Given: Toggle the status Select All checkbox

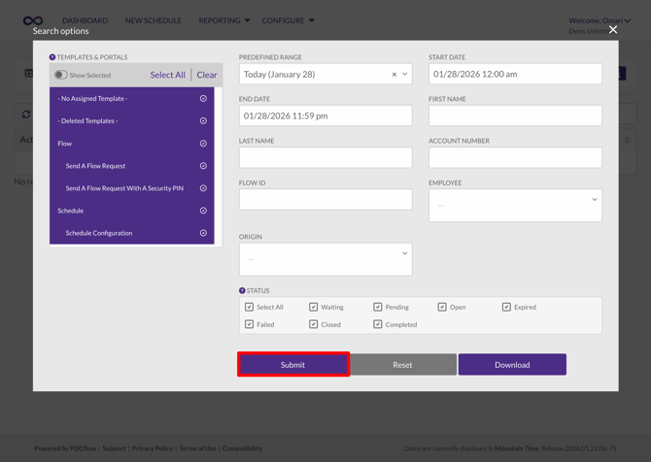Looking at the screenshot, I should 249,307.
